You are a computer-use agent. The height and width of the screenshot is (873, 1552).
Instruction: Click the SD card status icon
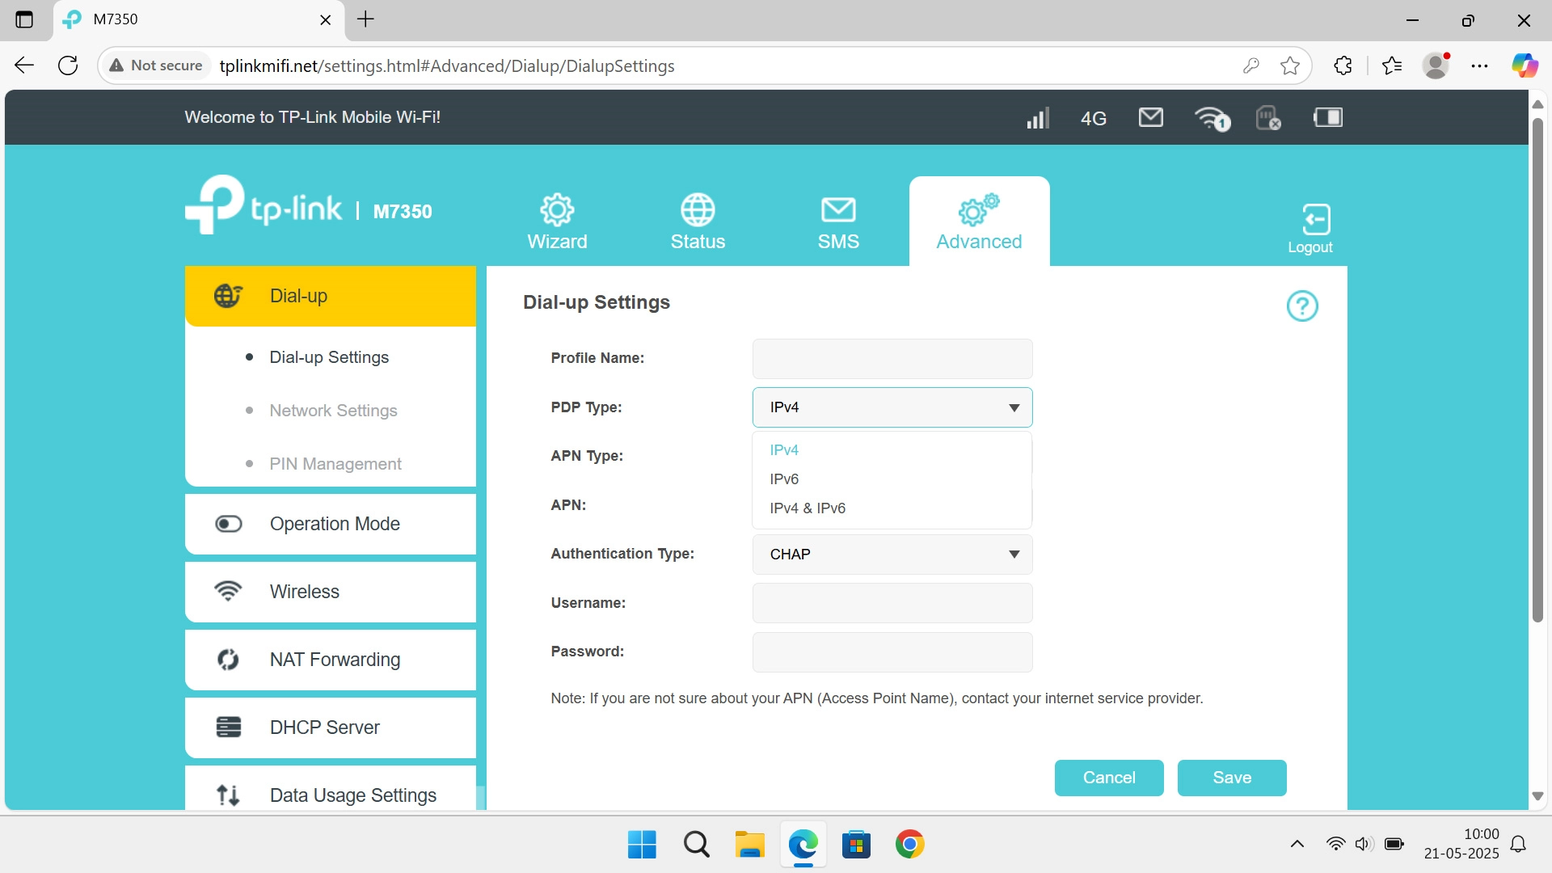[1267, 117]
